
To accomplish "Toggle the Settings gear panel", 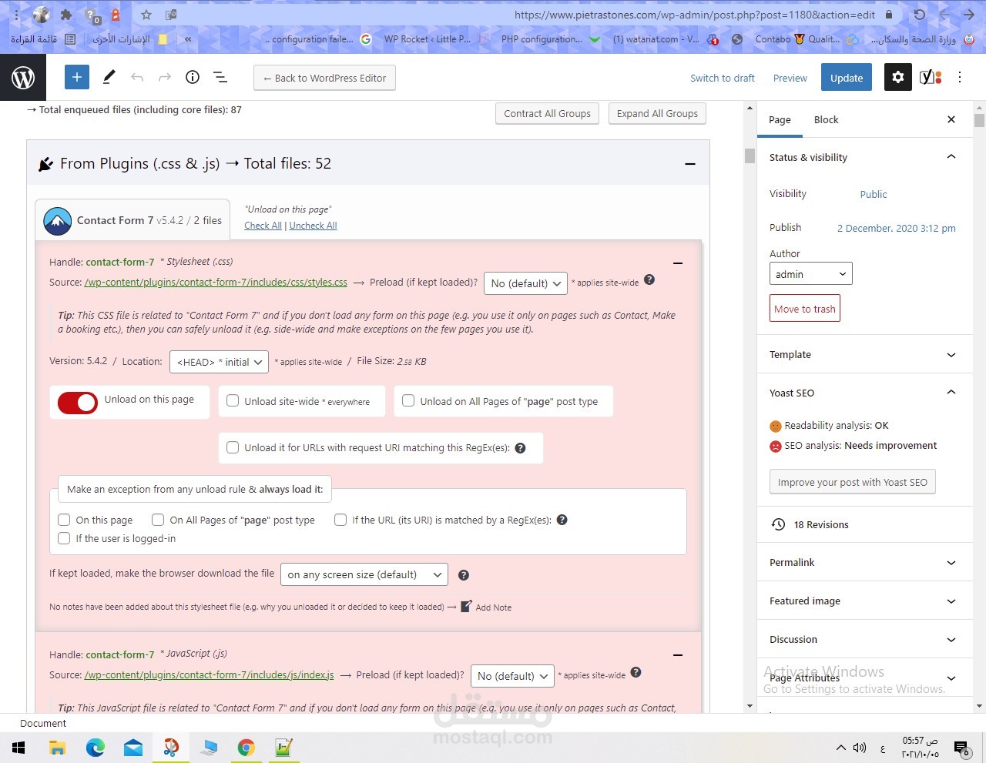I will pos(897,77).
